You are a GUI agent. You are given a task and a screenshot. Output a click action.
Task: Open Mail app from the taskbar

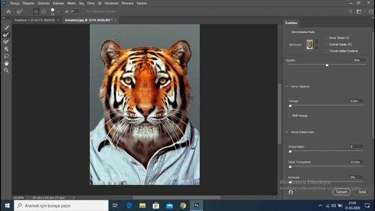click(x=169, y=206)
